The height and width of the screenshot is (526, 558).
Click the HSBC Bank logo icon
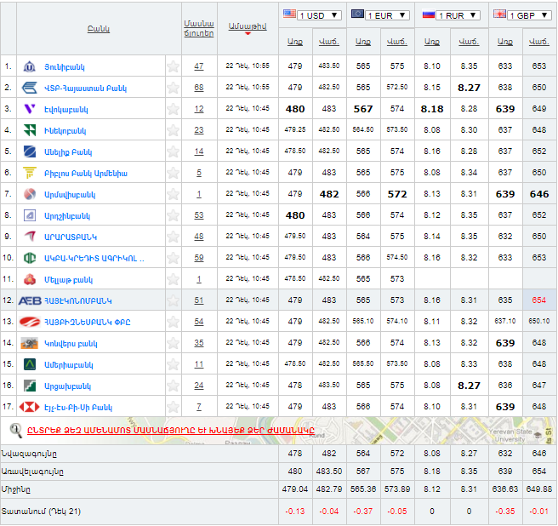[x=29, y=407]
